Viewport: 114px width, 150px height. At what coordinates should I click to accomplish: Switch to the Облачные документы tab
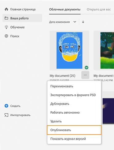tap(65, 10)
